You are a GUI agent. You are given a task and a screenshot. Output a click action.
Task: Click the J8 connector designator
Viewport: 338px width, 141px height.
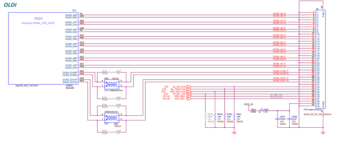pos(317,9)
